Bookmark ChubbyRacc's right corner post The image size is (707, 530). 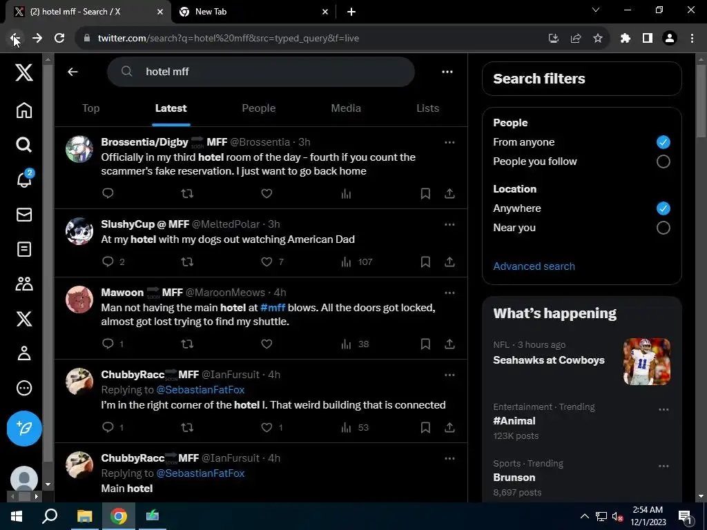tap(425, 427)
